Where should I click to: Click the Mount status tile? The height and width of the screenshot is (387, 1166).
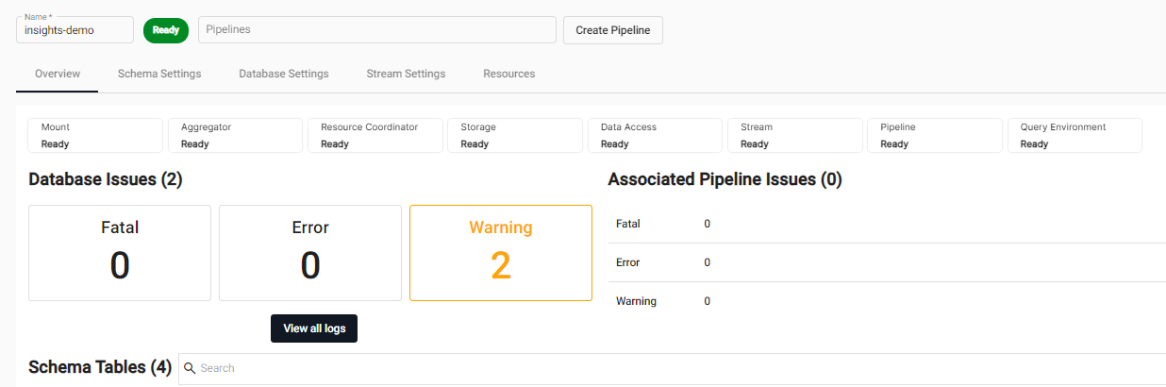click(95, 135)
